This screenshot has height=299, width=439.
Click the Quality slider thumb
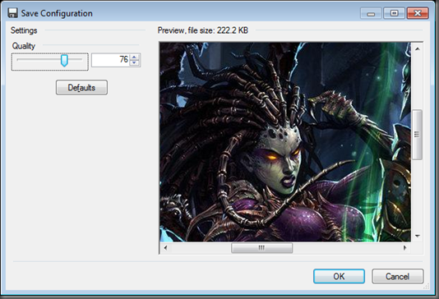click(64, 60)
